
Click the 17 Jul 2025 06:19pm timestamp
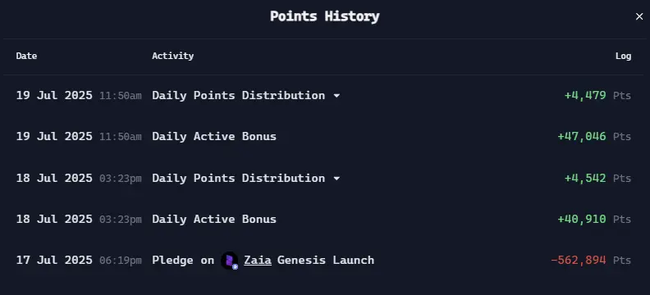pyautogui.click(x=79, y=261)
